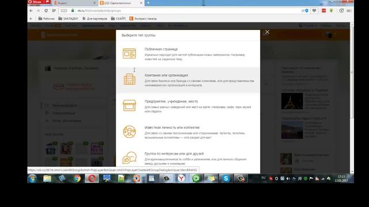Click the heart bookmark icon

[314, 10]
